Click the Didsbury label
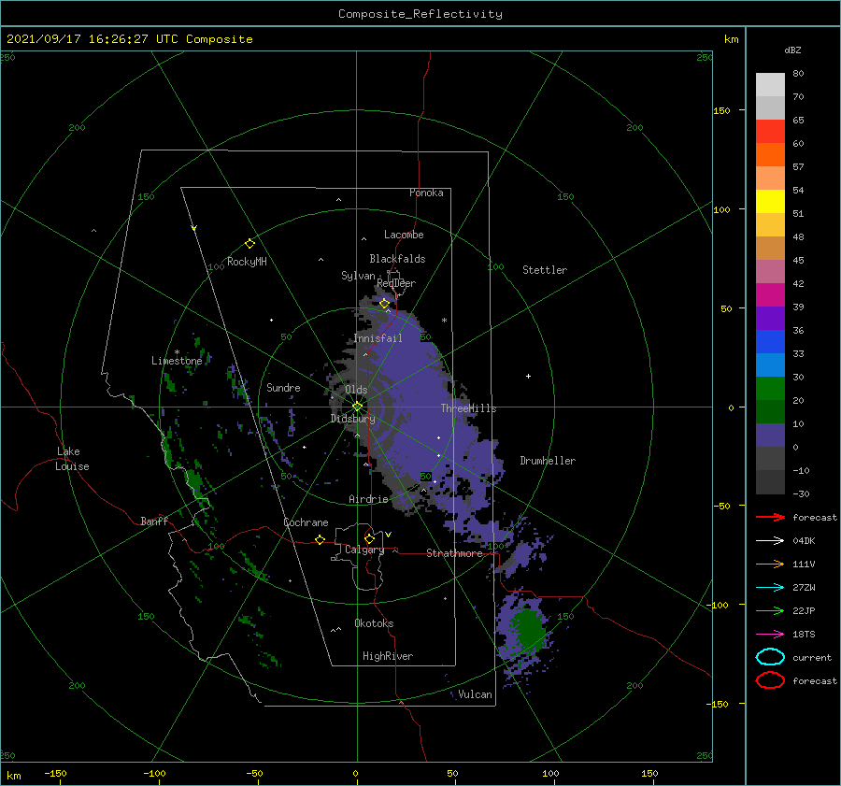The width and height of the screenshot is (841, 786). (x=353, y=419)
